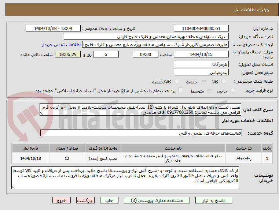The height and width of the screenshot is (210, 279).
Task: Click service code cell ز-74-749
Action: [x=243, y=158]
